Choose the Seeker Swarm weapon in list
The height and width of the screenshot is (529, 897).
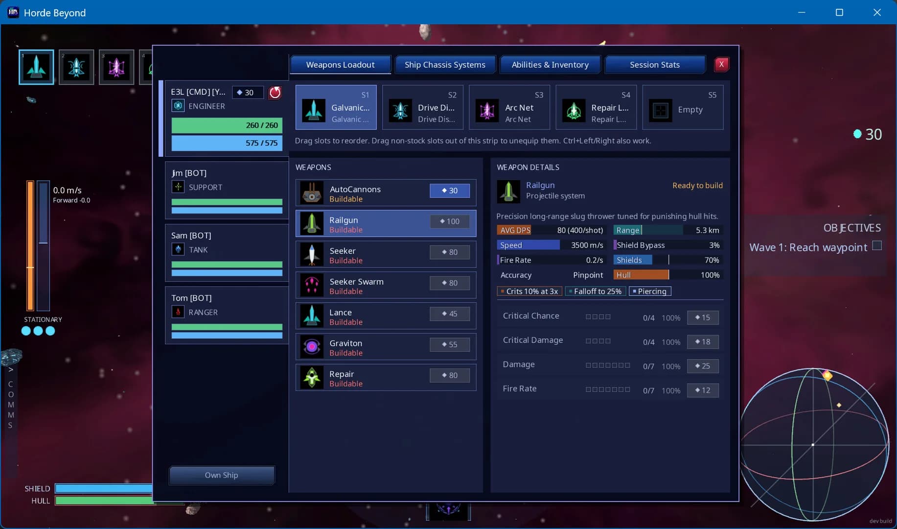click(386, 285)
